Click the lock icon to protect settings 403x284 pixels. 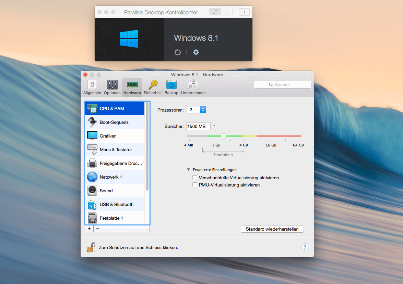(91, 247)
